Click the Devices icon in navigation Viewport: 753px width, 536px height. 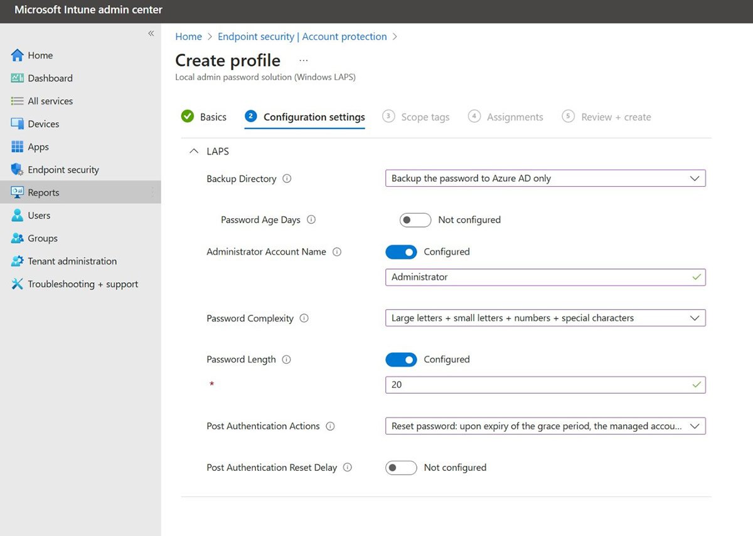pyautogui.click(x=17, y=124)
